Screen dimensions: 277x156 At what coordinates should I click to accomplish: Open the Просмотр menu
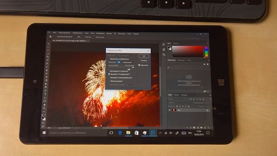(x=122, y=33)
